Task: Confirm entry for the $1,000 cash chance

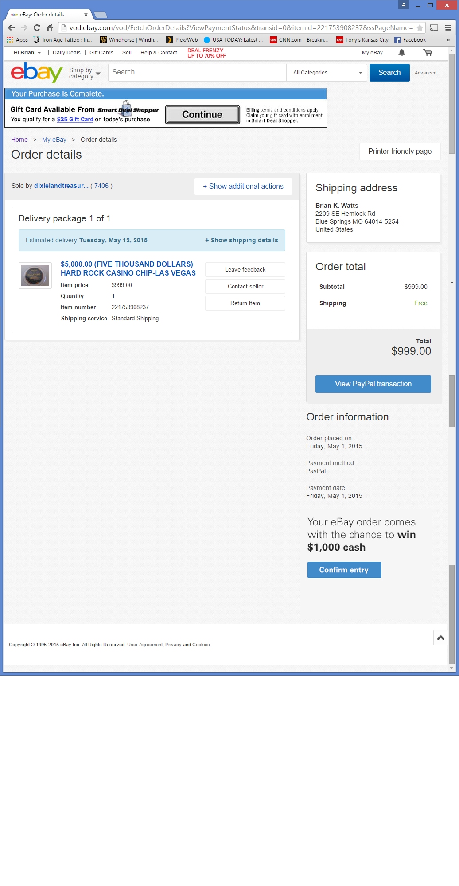Action: pyautogui.click(x=344, y=570)
